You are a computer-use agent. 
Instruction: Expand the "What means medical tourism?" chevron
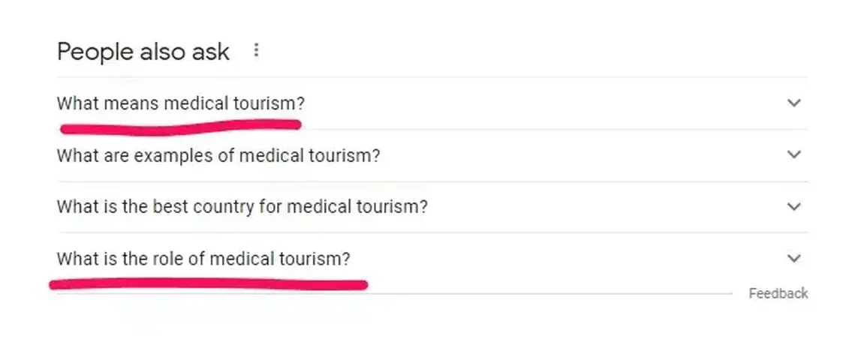point(793,103)
